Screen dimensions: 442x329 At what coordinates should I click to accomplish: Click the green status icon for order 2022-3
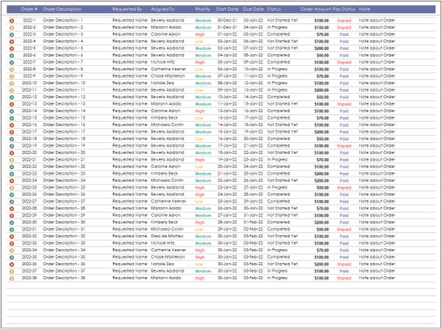(12, 34)
